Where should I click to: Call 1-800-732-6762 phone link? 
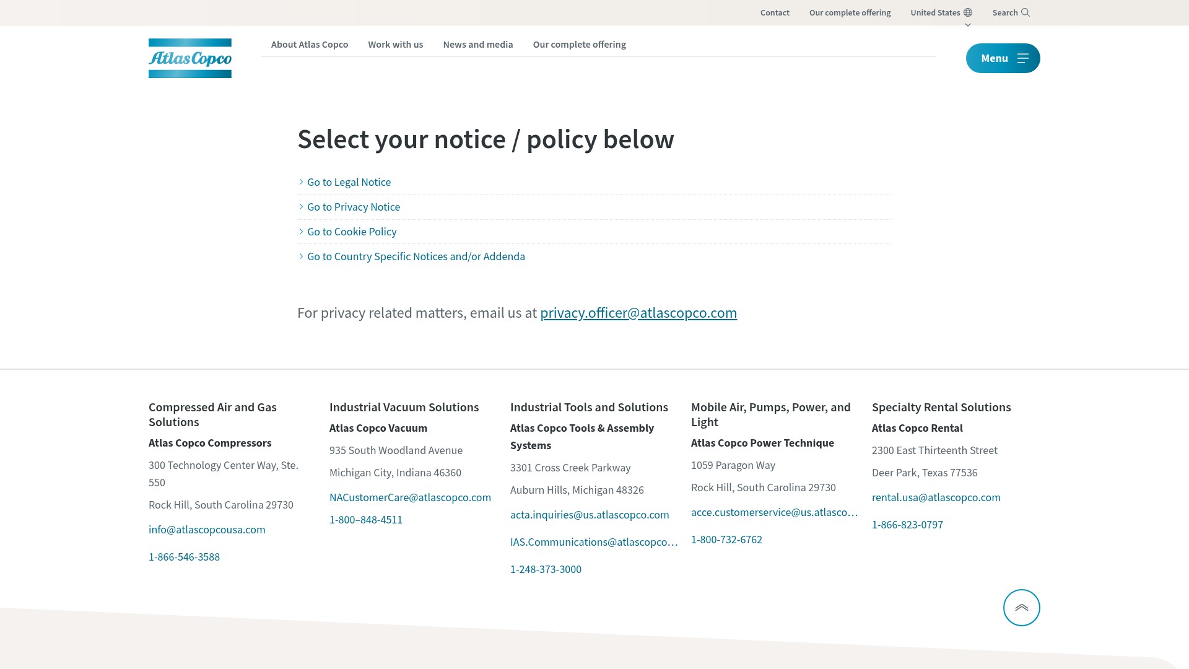pos(726,540)
